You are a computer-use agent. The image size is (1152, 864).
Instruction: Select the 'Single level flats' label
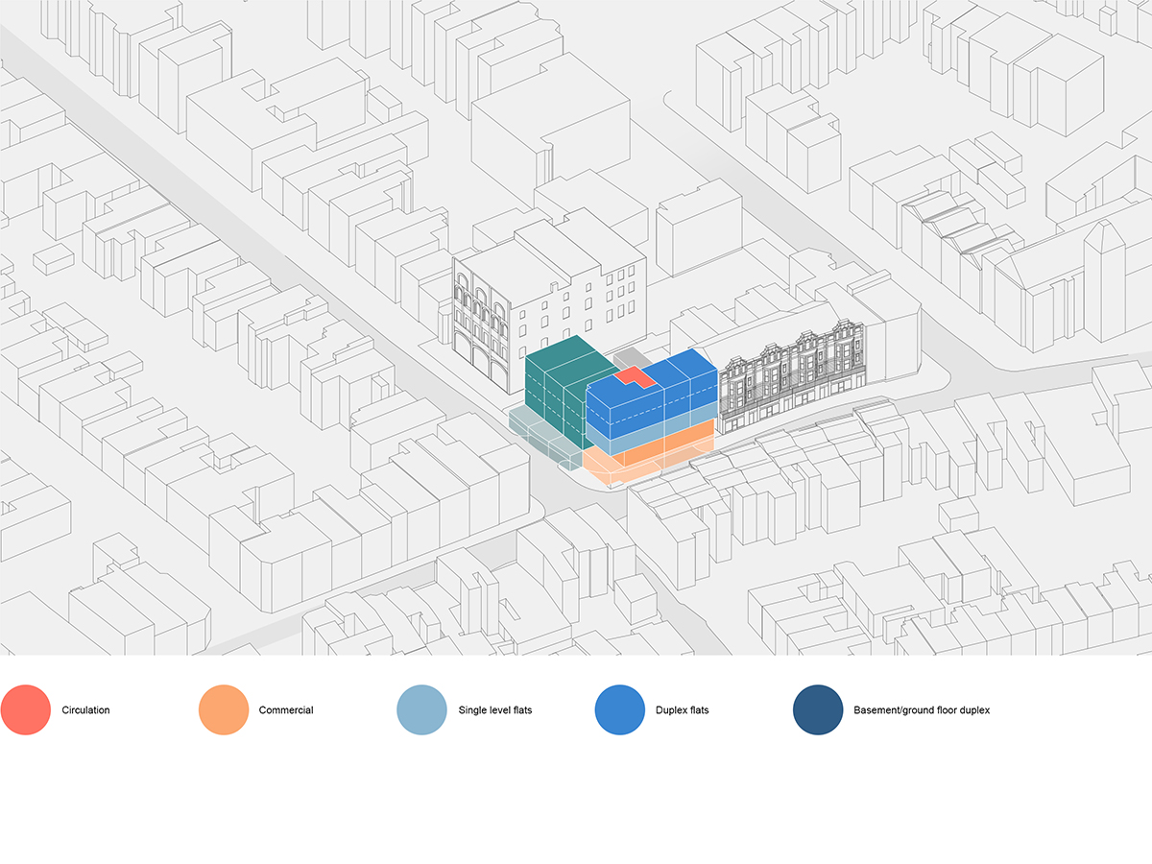(494, 710)
